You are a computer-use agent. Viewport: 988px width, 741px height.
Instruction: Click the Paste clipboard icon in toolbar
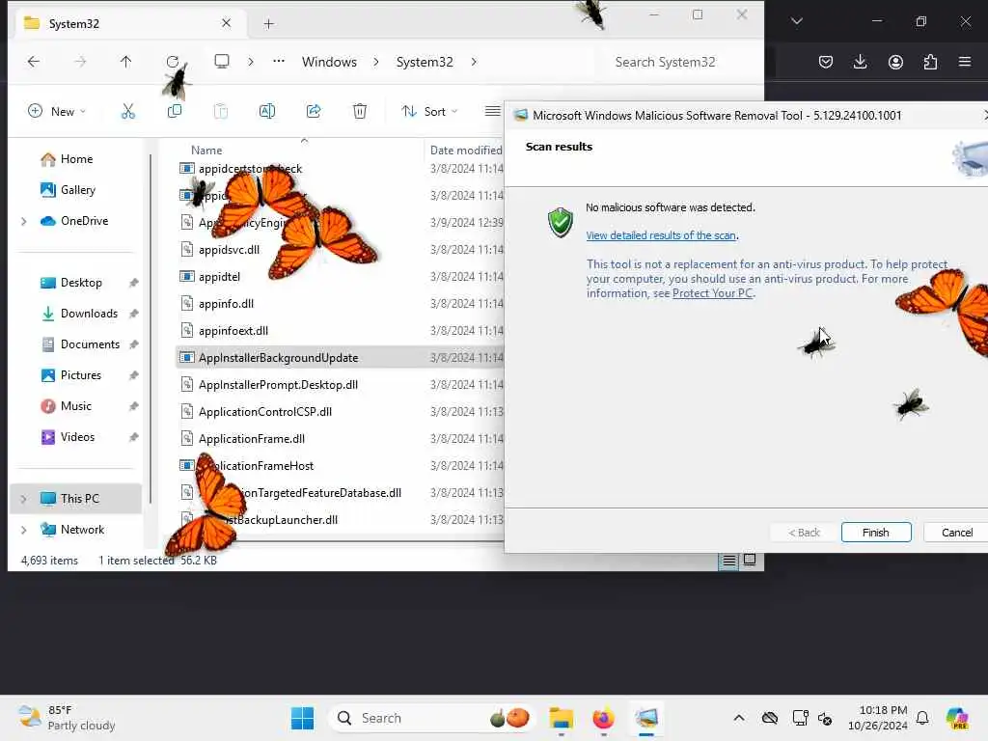coord(221,112)
